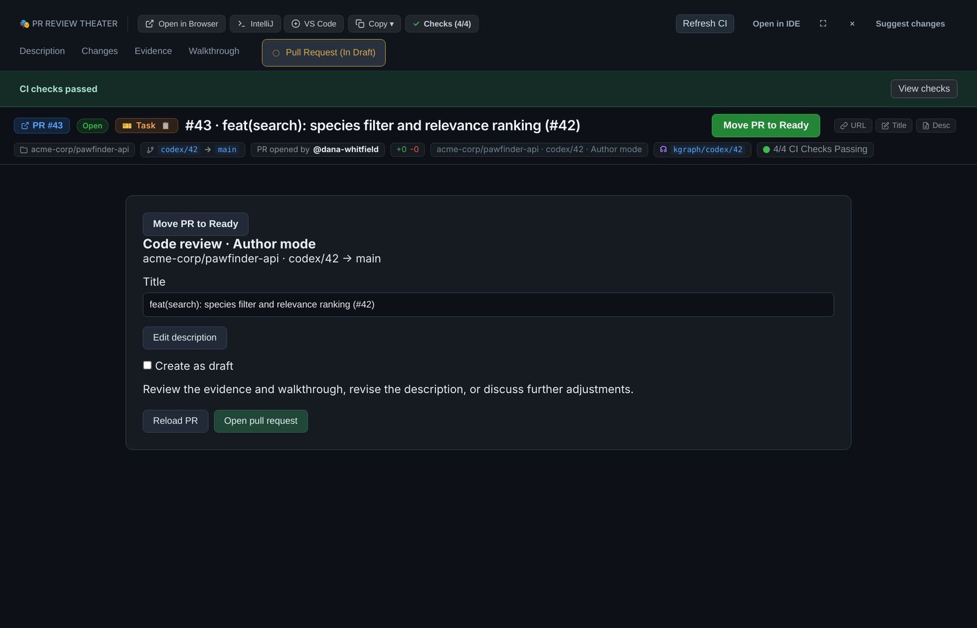The image size is (977, 628).
Task: Open the project in IntelliJ
Action: click(255, 24)
